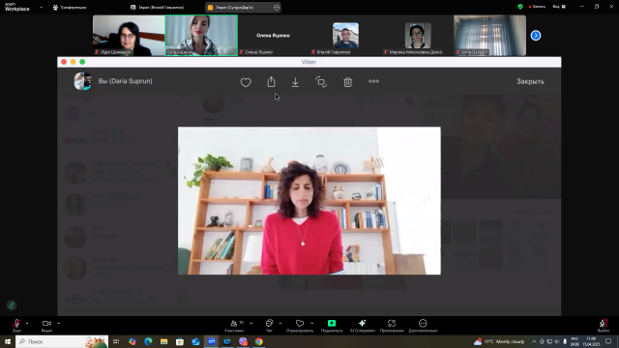Open the AI Companion in Zoom toolbar
619x348 pixels.
[362, 326]
